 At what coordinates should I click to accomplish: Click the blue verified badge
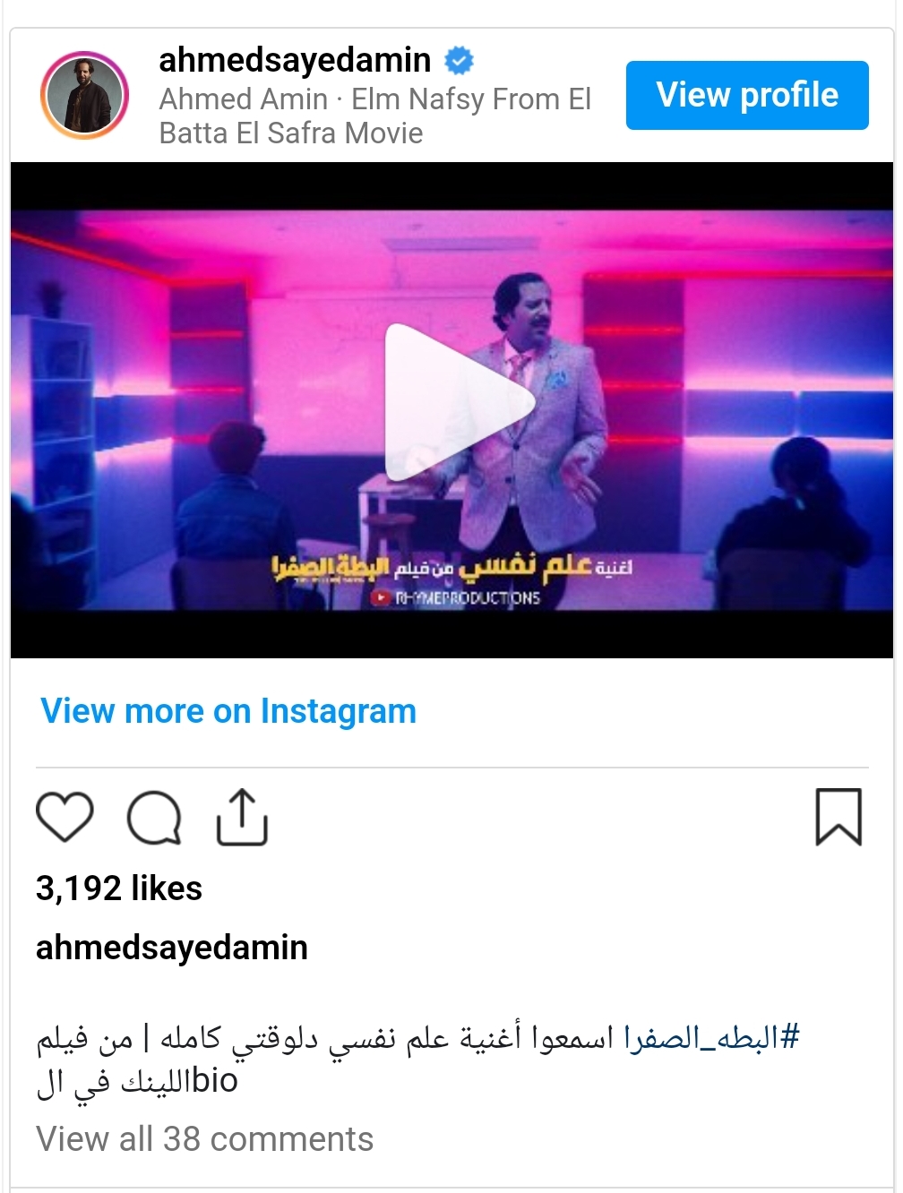pos(459,61)
